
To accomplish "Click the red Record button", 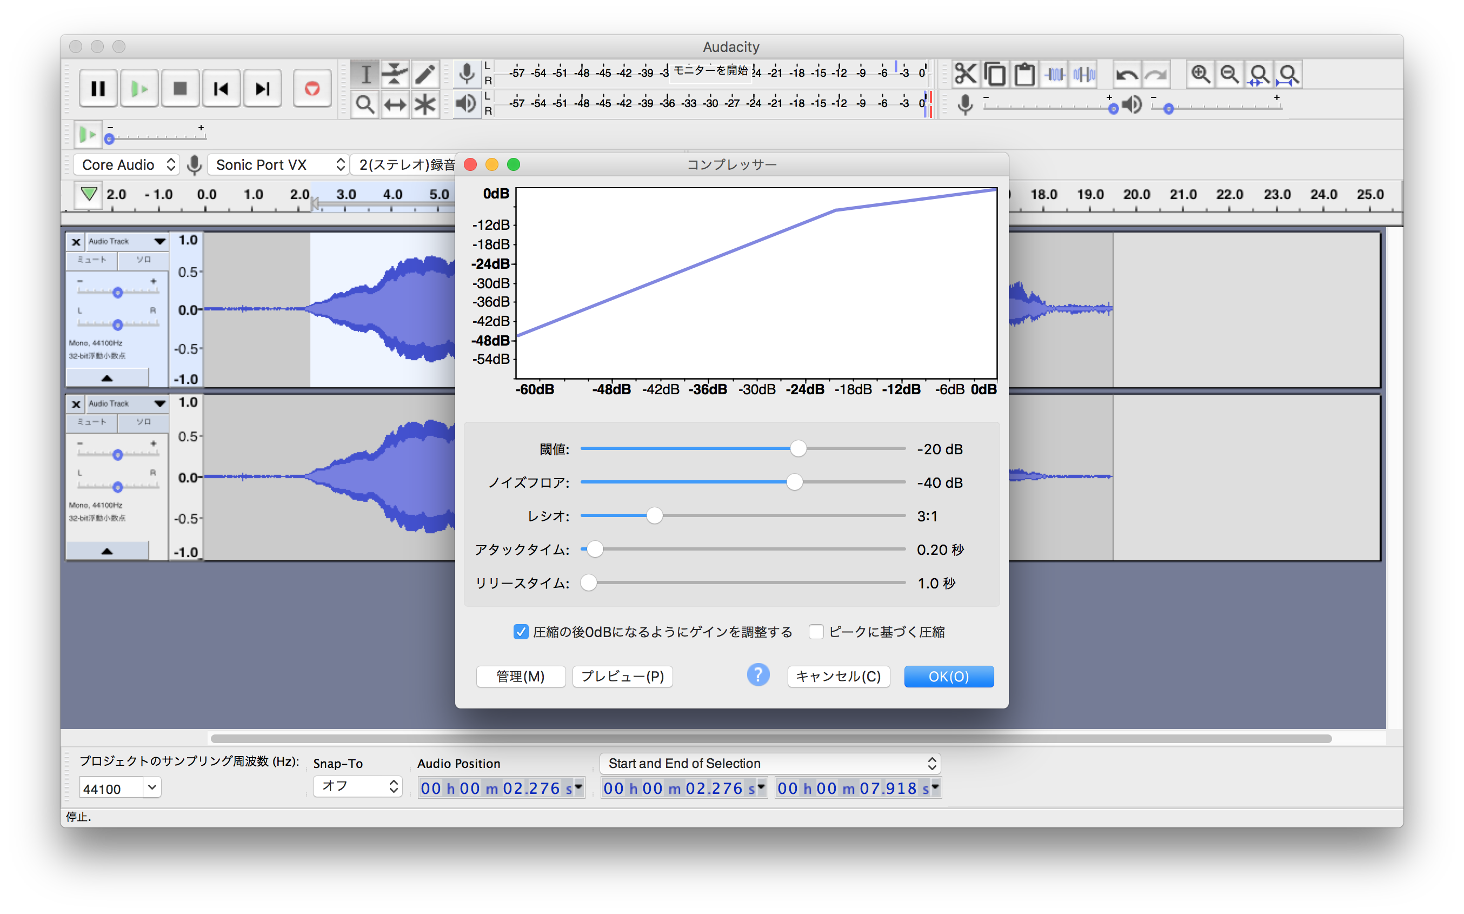I will point(312,89).
